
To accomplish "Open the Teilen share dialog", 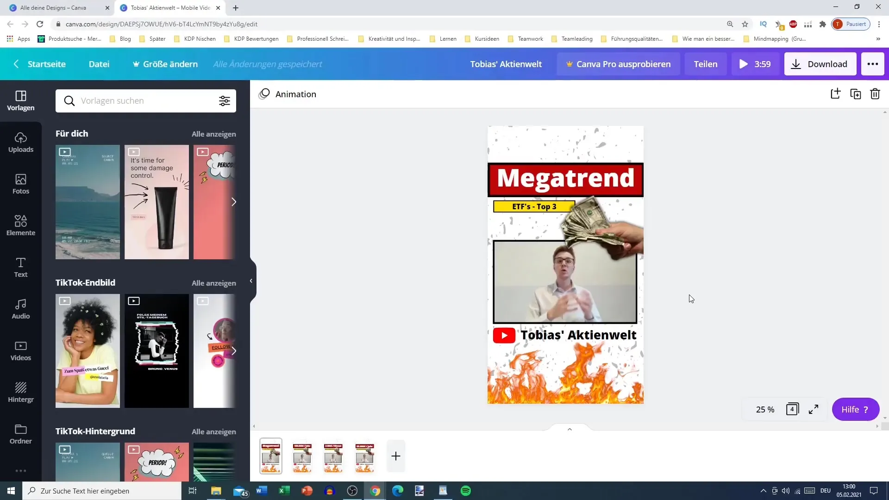I will (705, 64).
